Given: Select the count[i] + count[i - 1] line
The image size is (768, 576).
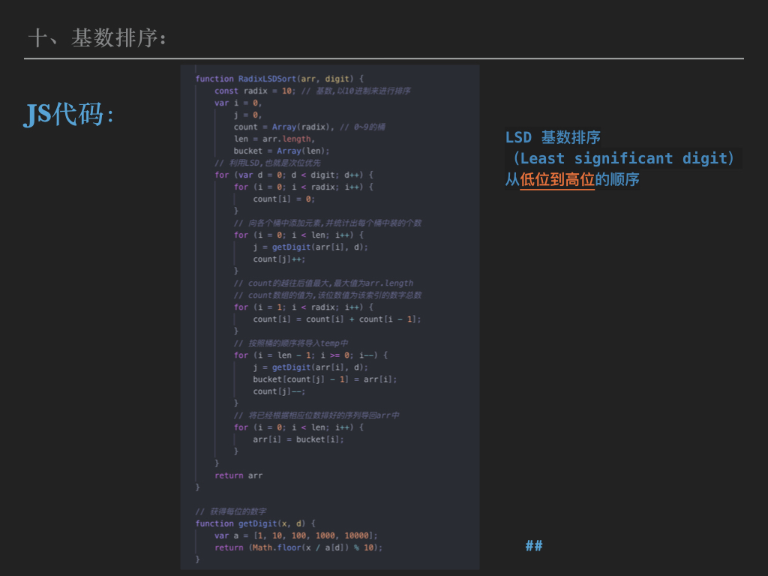Looking at the screenshot, I should point(337,319).
